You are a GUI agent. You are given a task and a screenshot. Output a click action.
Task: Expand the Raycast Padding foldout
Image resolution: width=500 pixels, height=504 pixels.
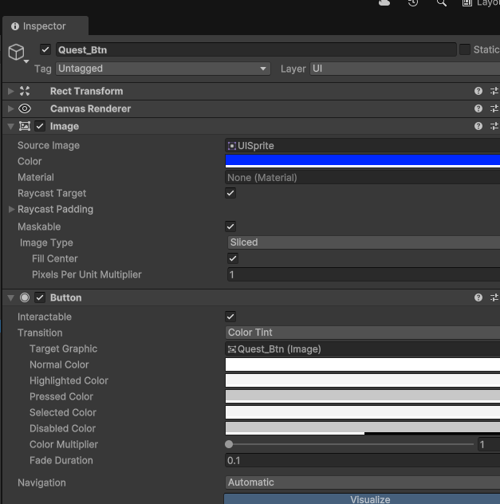click(x=10, y=210)
